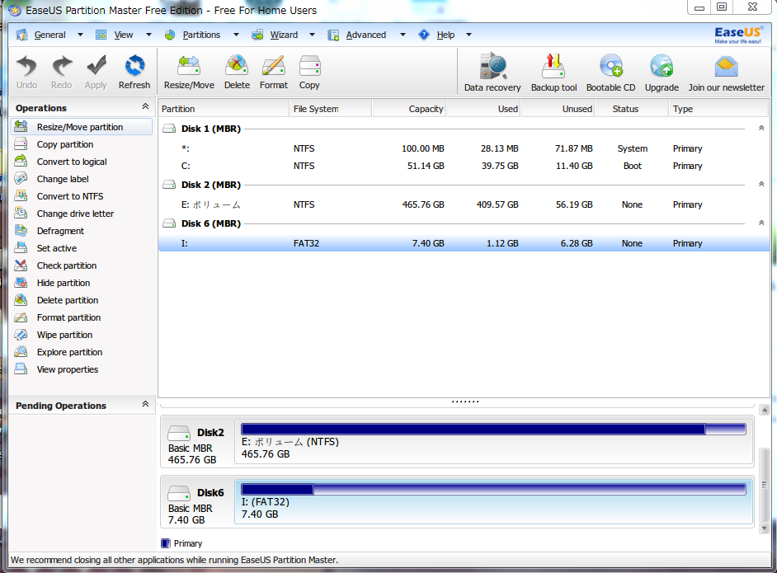Sort by the Unused column header
The image size is (777, 573).
point(558,109)
